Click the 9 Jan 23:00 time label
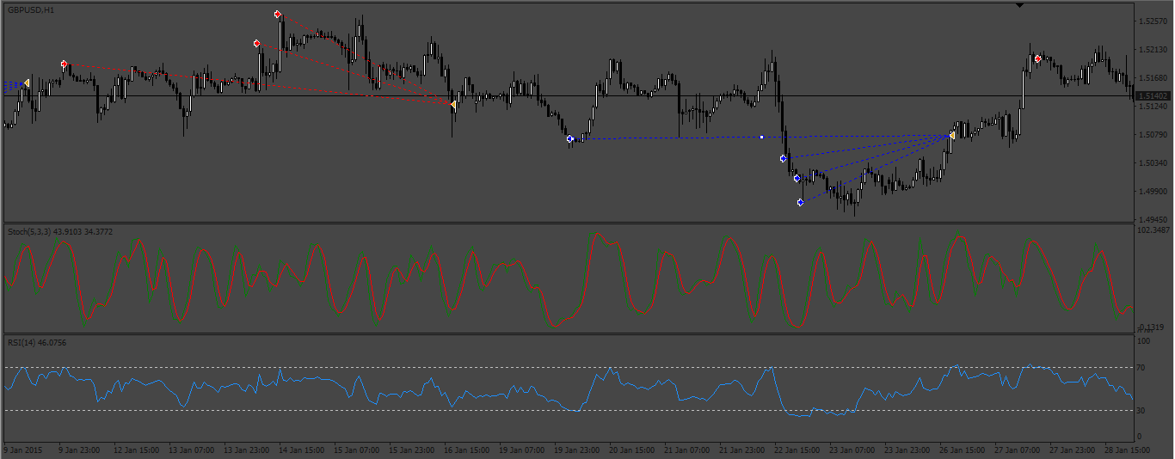The height and width of the screenshot is (459, 1175). click(x=79, y=450)
